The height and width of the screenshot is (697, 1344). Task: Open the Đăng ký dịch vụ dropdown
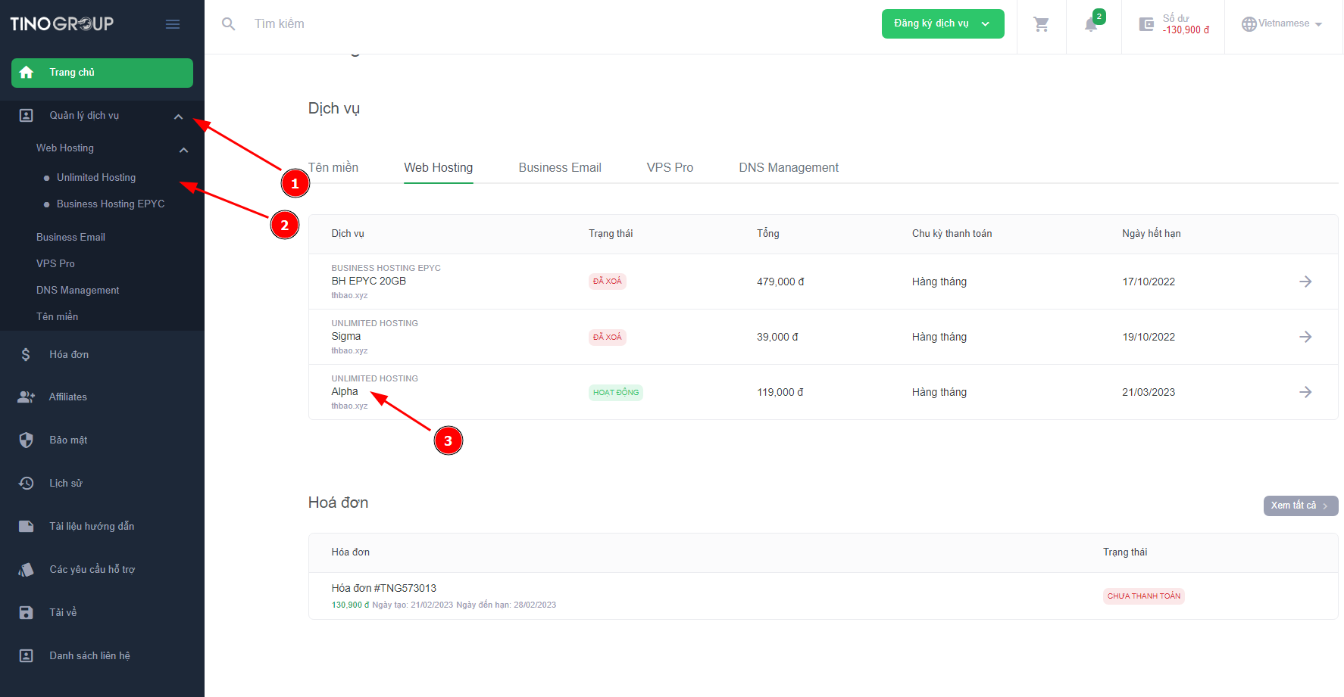click(x=942, y=23)
